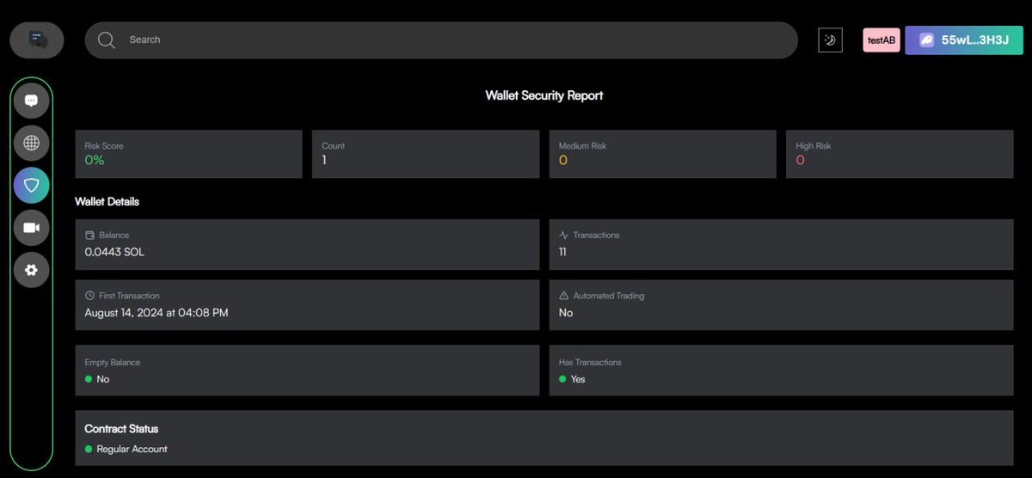Click the Empty Balance label
Screen dimensions: 1032x478
point(113,363)
